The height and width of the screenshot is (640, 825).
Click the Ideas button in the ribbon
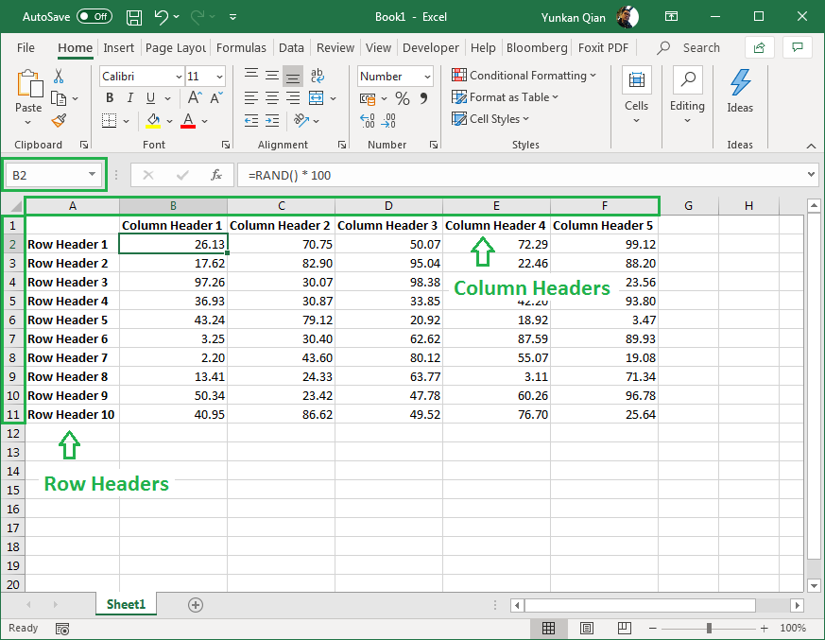pos(740,91)
